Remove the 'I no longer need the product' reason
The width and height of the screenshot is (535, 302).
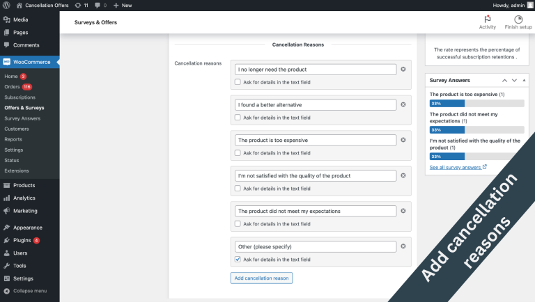403,69
